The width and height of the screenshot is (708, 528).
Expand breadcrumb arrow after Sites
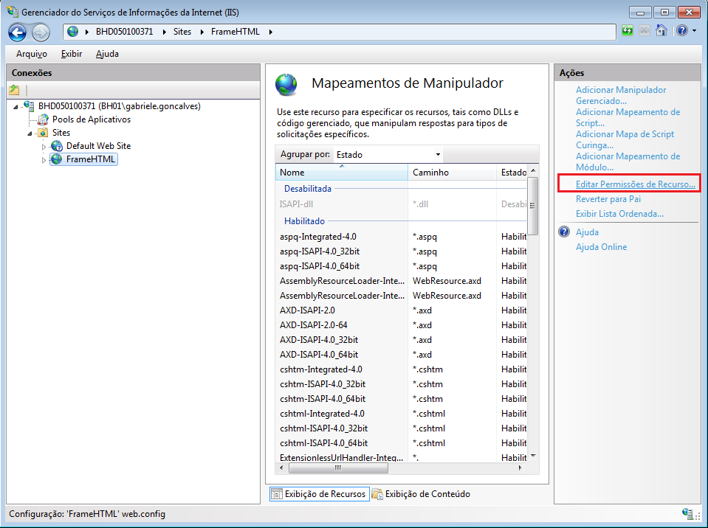(202, 32)
